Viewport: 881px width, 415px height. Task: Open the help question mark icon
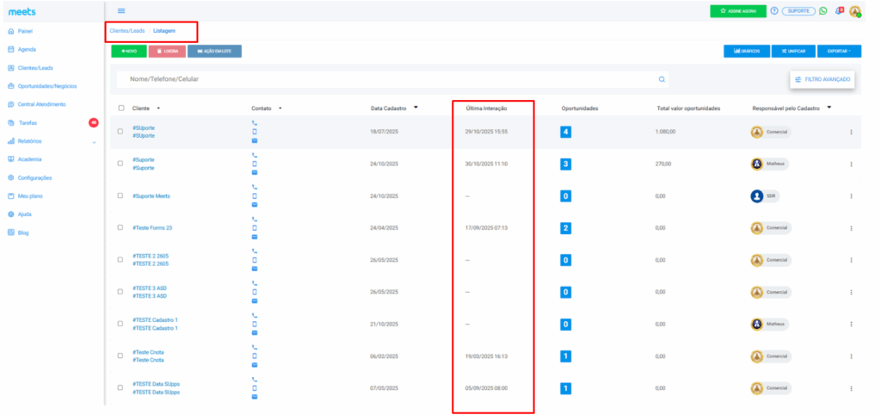coord(774,11)
